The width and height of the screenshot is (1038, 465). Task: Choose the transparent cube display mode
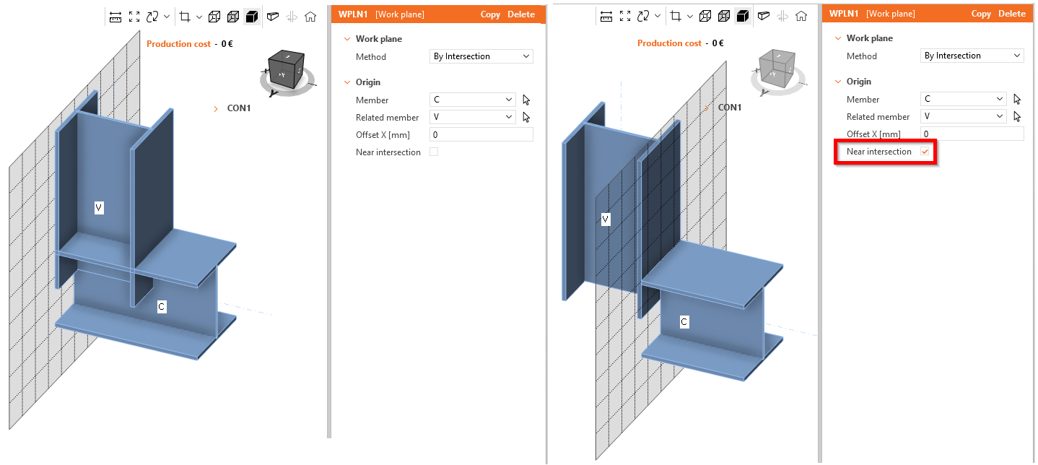232,16
